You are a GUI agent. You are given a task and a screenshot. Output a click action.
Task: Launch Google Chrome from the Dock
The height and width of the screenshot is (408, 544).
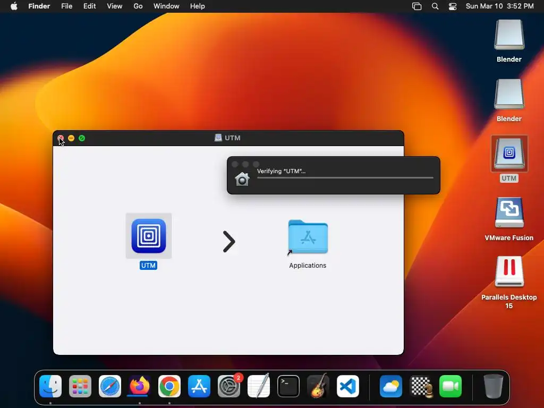[169, 386]
